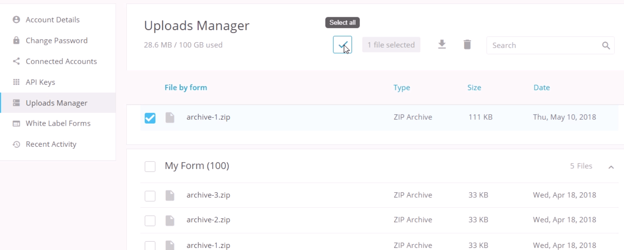Collapse the My Form (100) section chevron
This screenshot has height=250, width=624.
tap(611, 167)
